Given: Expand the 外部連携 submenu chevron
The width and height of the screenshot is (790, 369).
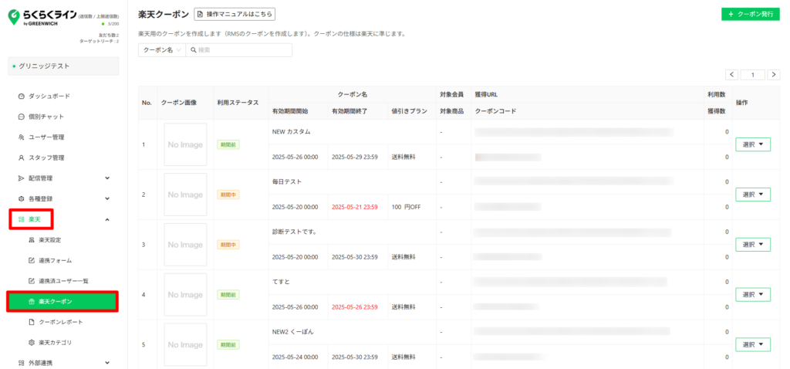Looking at the screenshot, I should [x=107, y=363].
